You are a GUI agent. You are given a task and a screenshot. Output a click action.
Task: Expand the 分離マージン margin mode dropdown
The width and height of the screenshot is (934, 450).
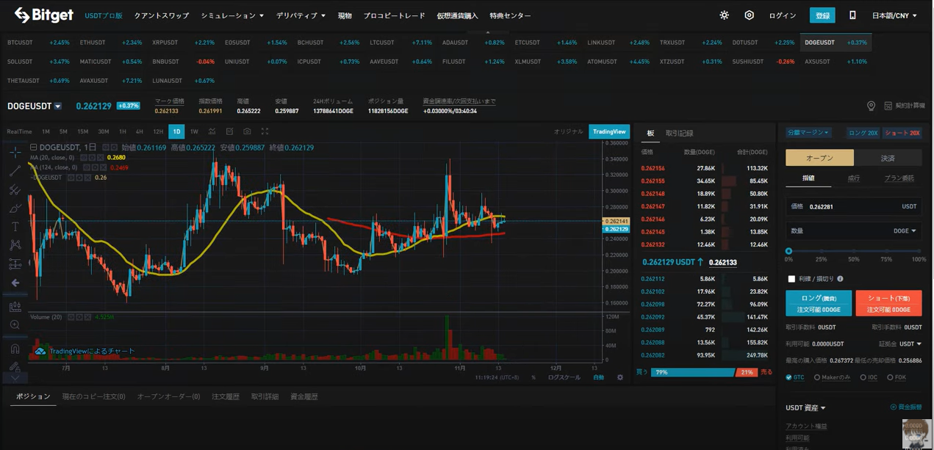point(808,133)
